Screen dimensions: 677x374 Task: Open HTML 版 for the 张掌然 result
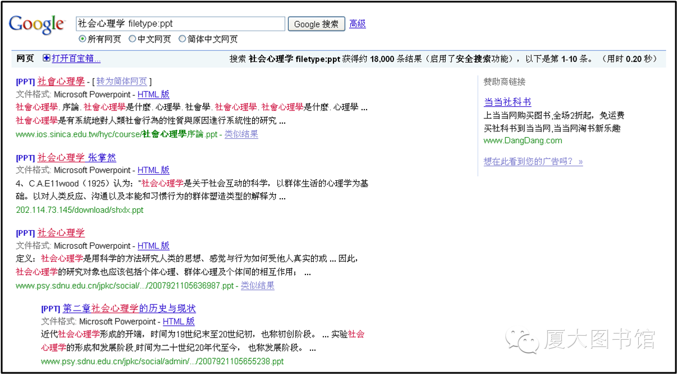point(153,170)
